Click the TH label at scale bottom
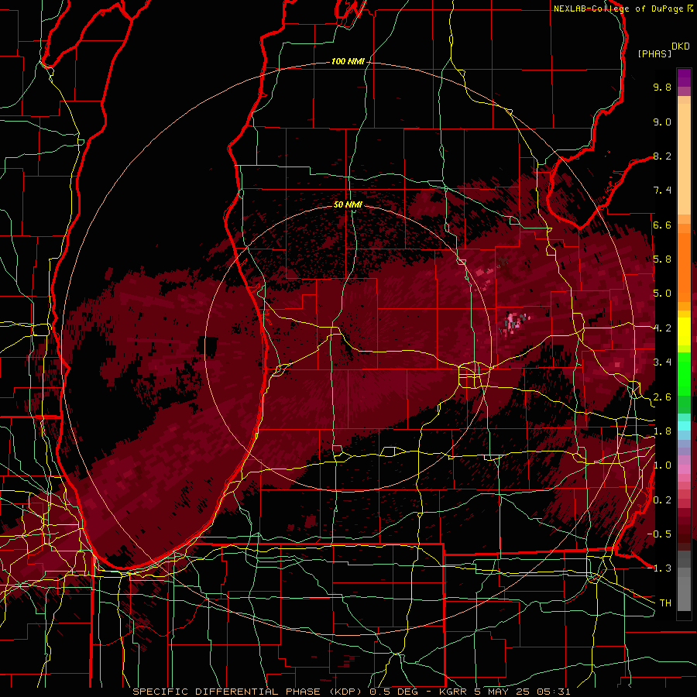The width and height of the screenshot is (697, 697). pyautogui.click(x=665, y=603)
